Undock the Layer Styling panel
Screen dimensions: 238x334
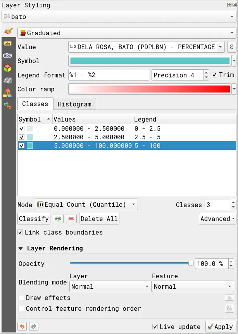229,5
